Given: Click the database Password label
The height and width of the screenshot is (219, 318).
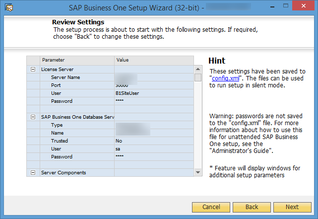Looking at the screenshot, I should (62, 157).
